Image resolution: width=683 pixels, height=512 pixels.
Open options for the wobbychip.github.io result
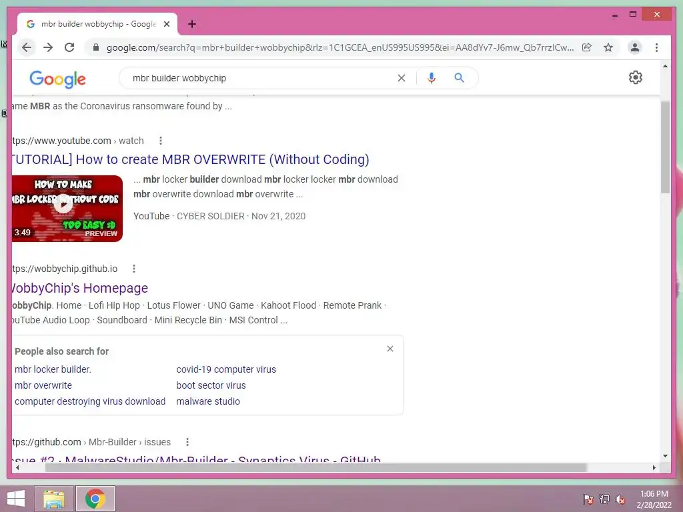click(134, 269)
